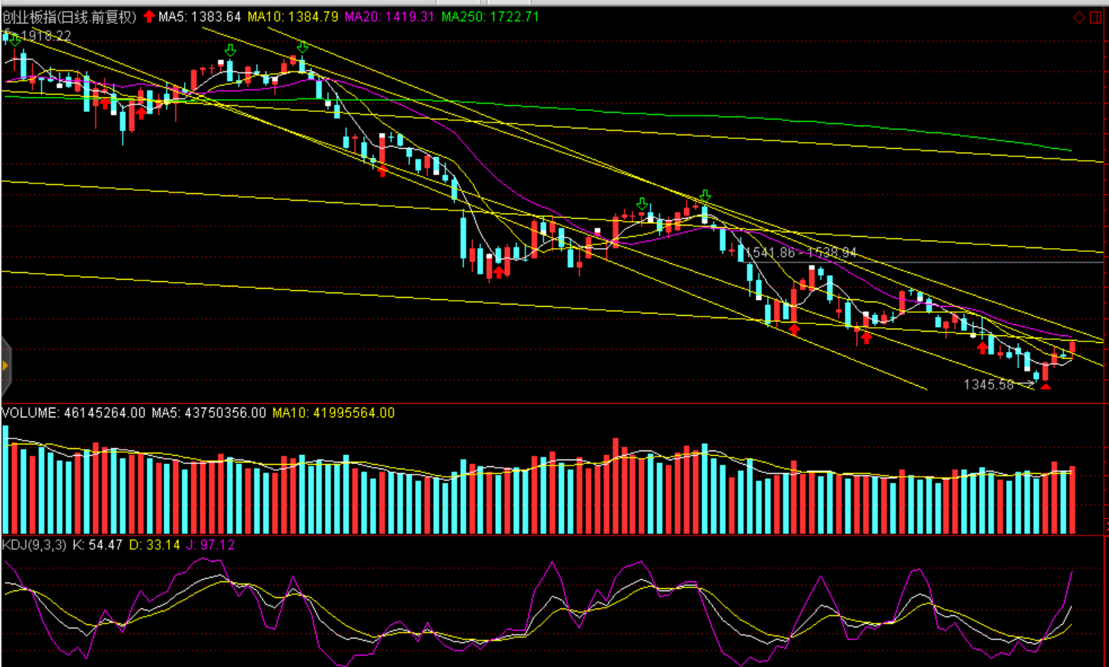The height and width of the screenshot is (667, 1109).
Task: Click the rightmost green sell arrow signal
Action: coord(704,197)
